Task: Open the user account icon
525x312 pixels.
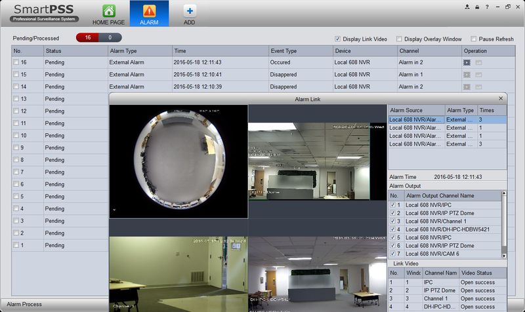Action: 467,7
